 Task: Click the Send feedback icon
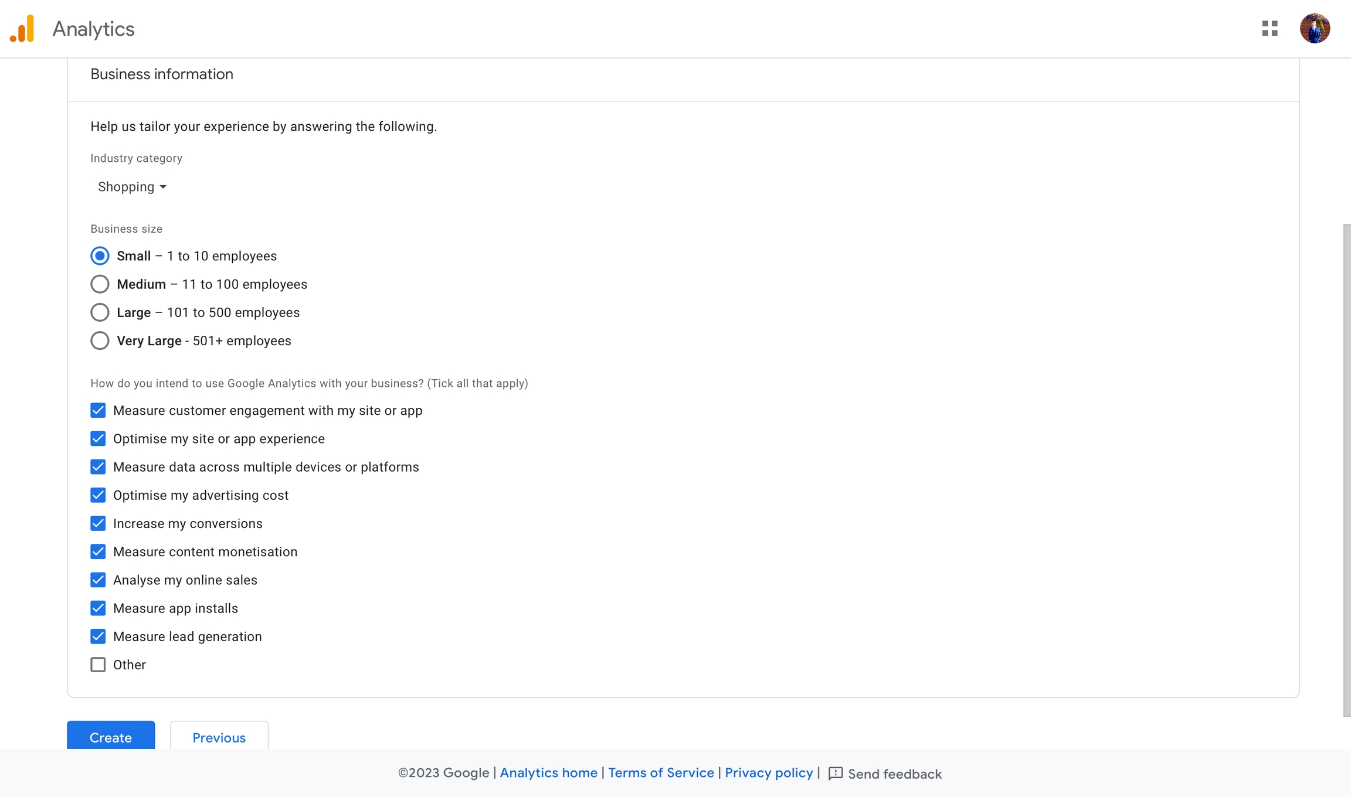(835, 774)
